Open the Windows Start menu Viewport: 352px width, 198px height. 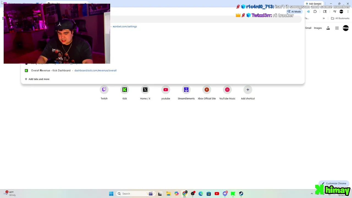point(111,194)
